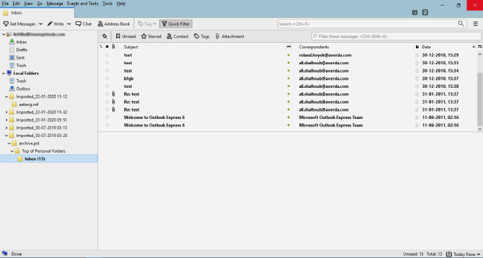
Task: Open the View menu
Action: pos(28,3)
